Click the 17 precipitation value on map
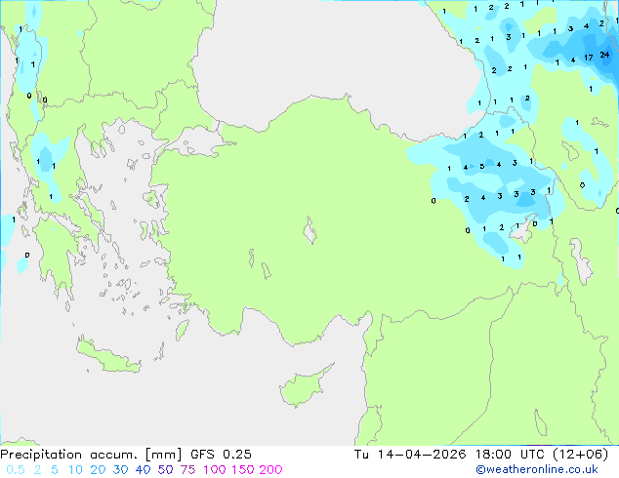The width and height of the screenshot is (619, 478). [x=589, y=58]
